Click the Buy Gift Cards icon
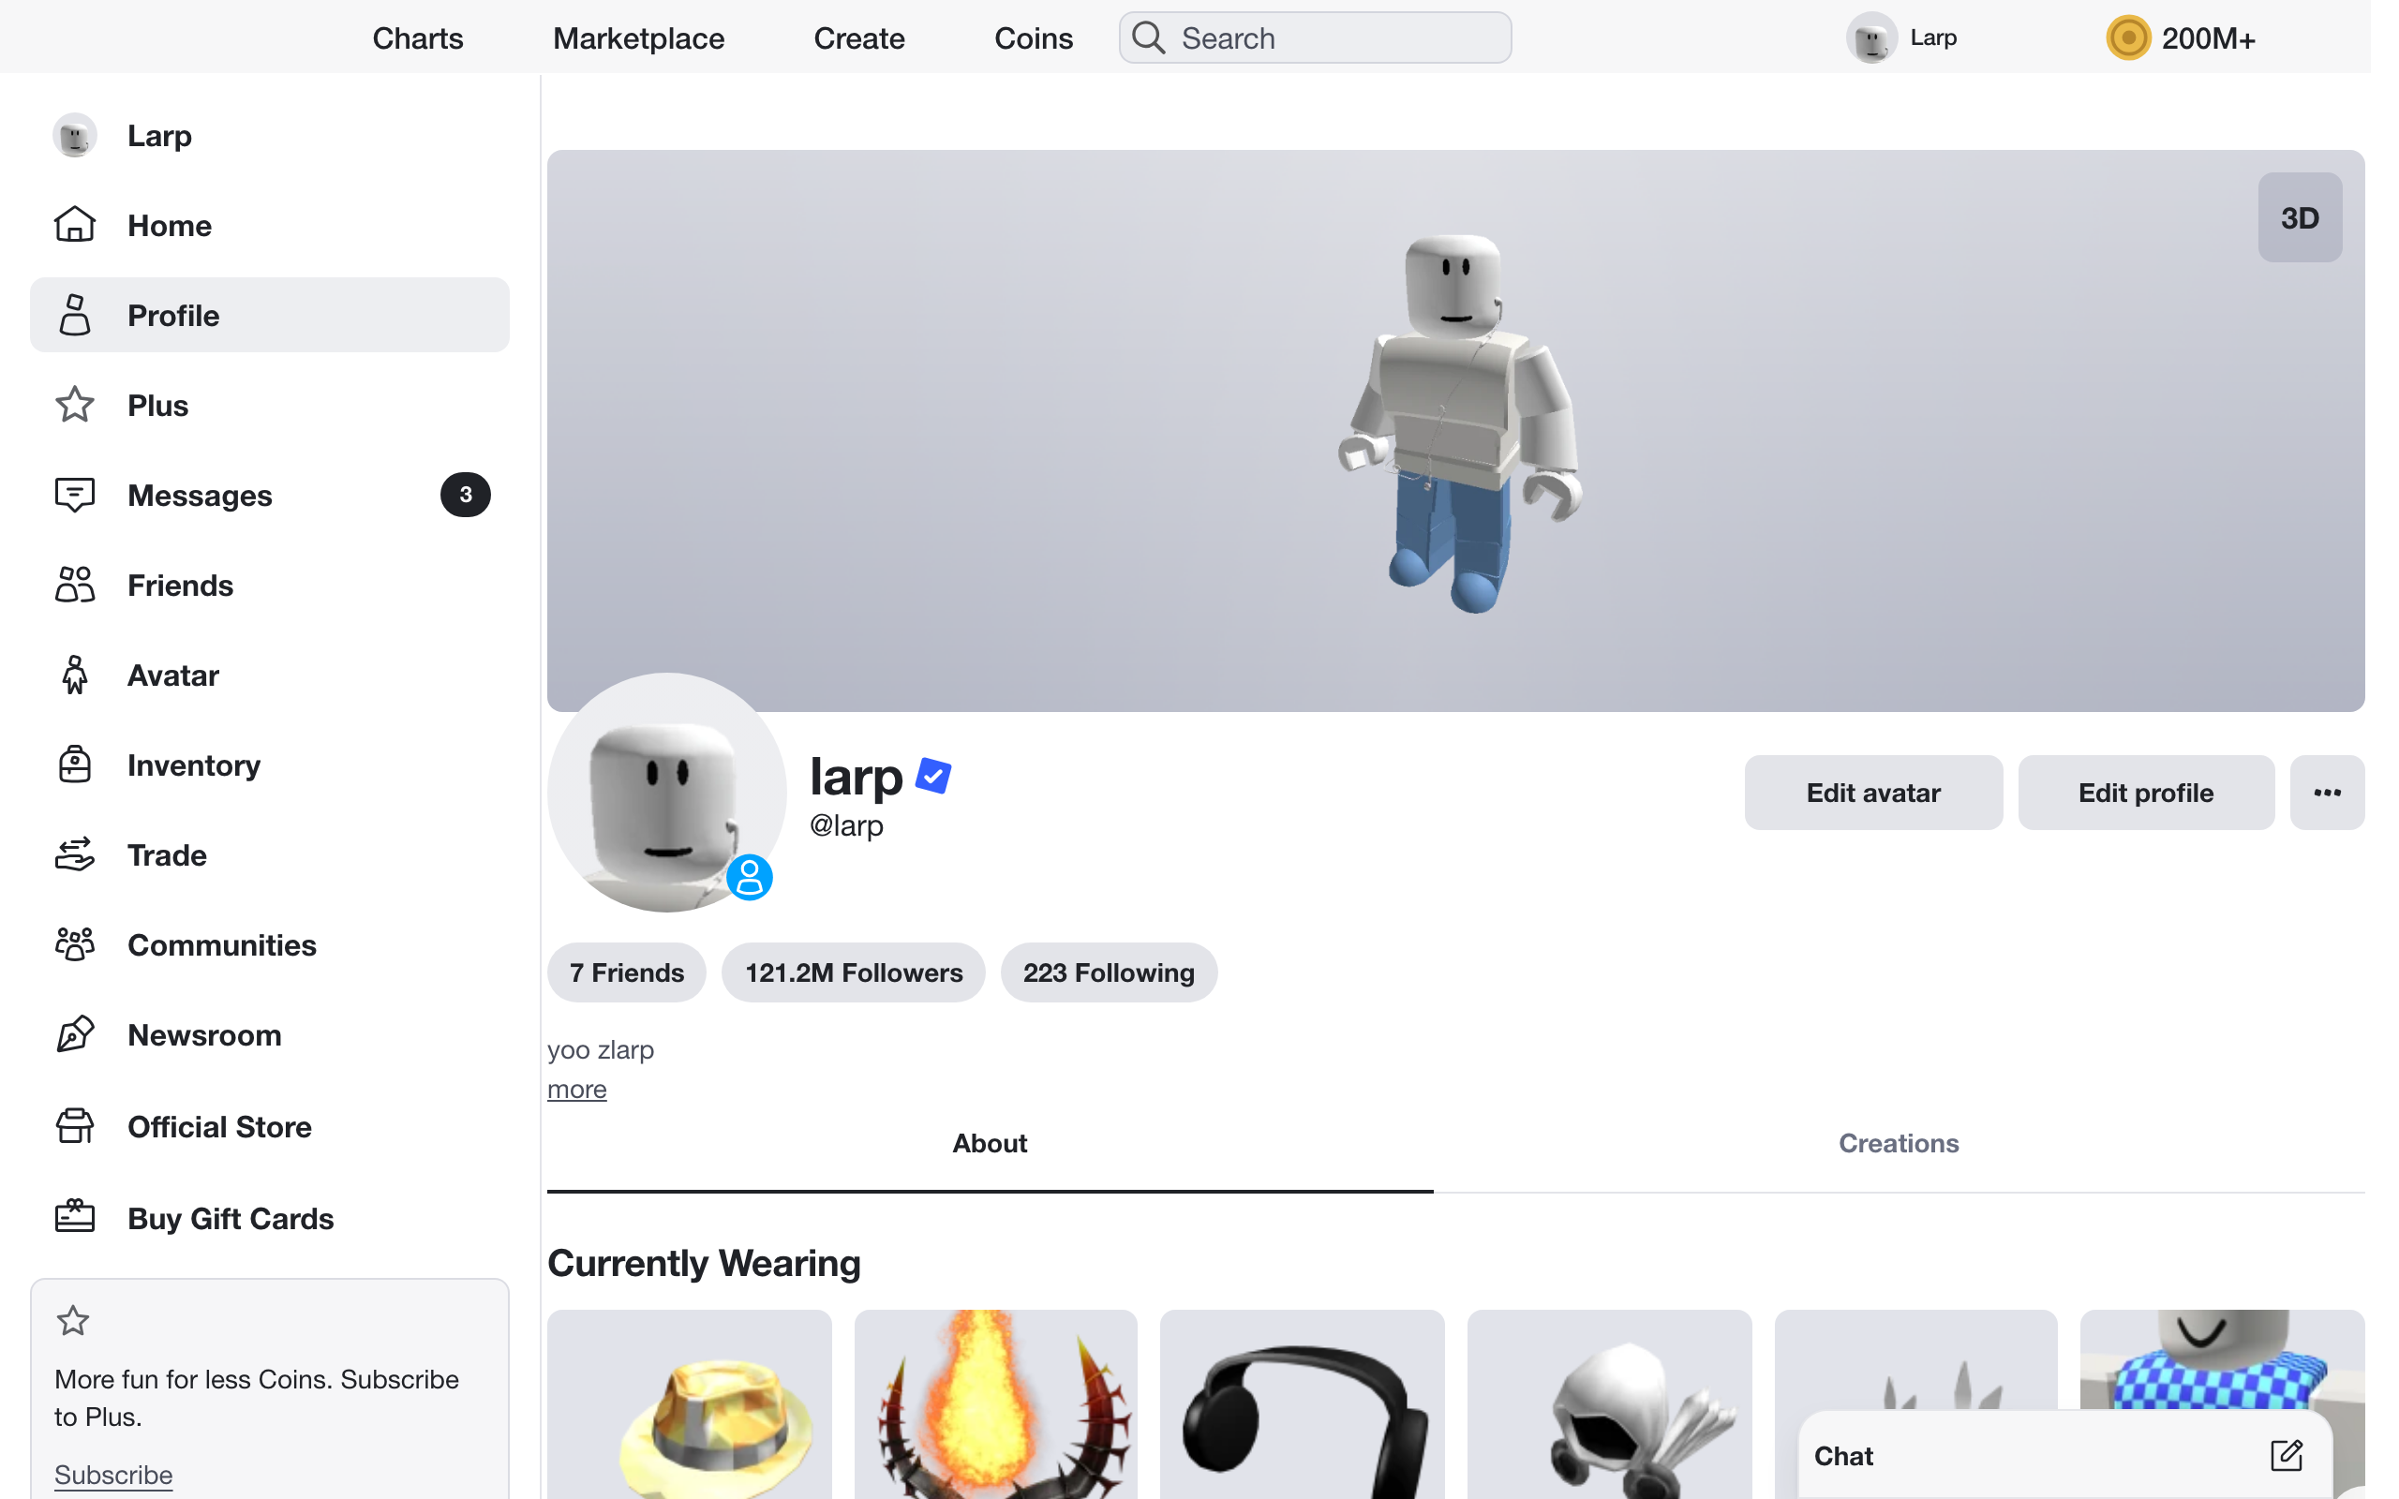 click(x=74, y=1217)
